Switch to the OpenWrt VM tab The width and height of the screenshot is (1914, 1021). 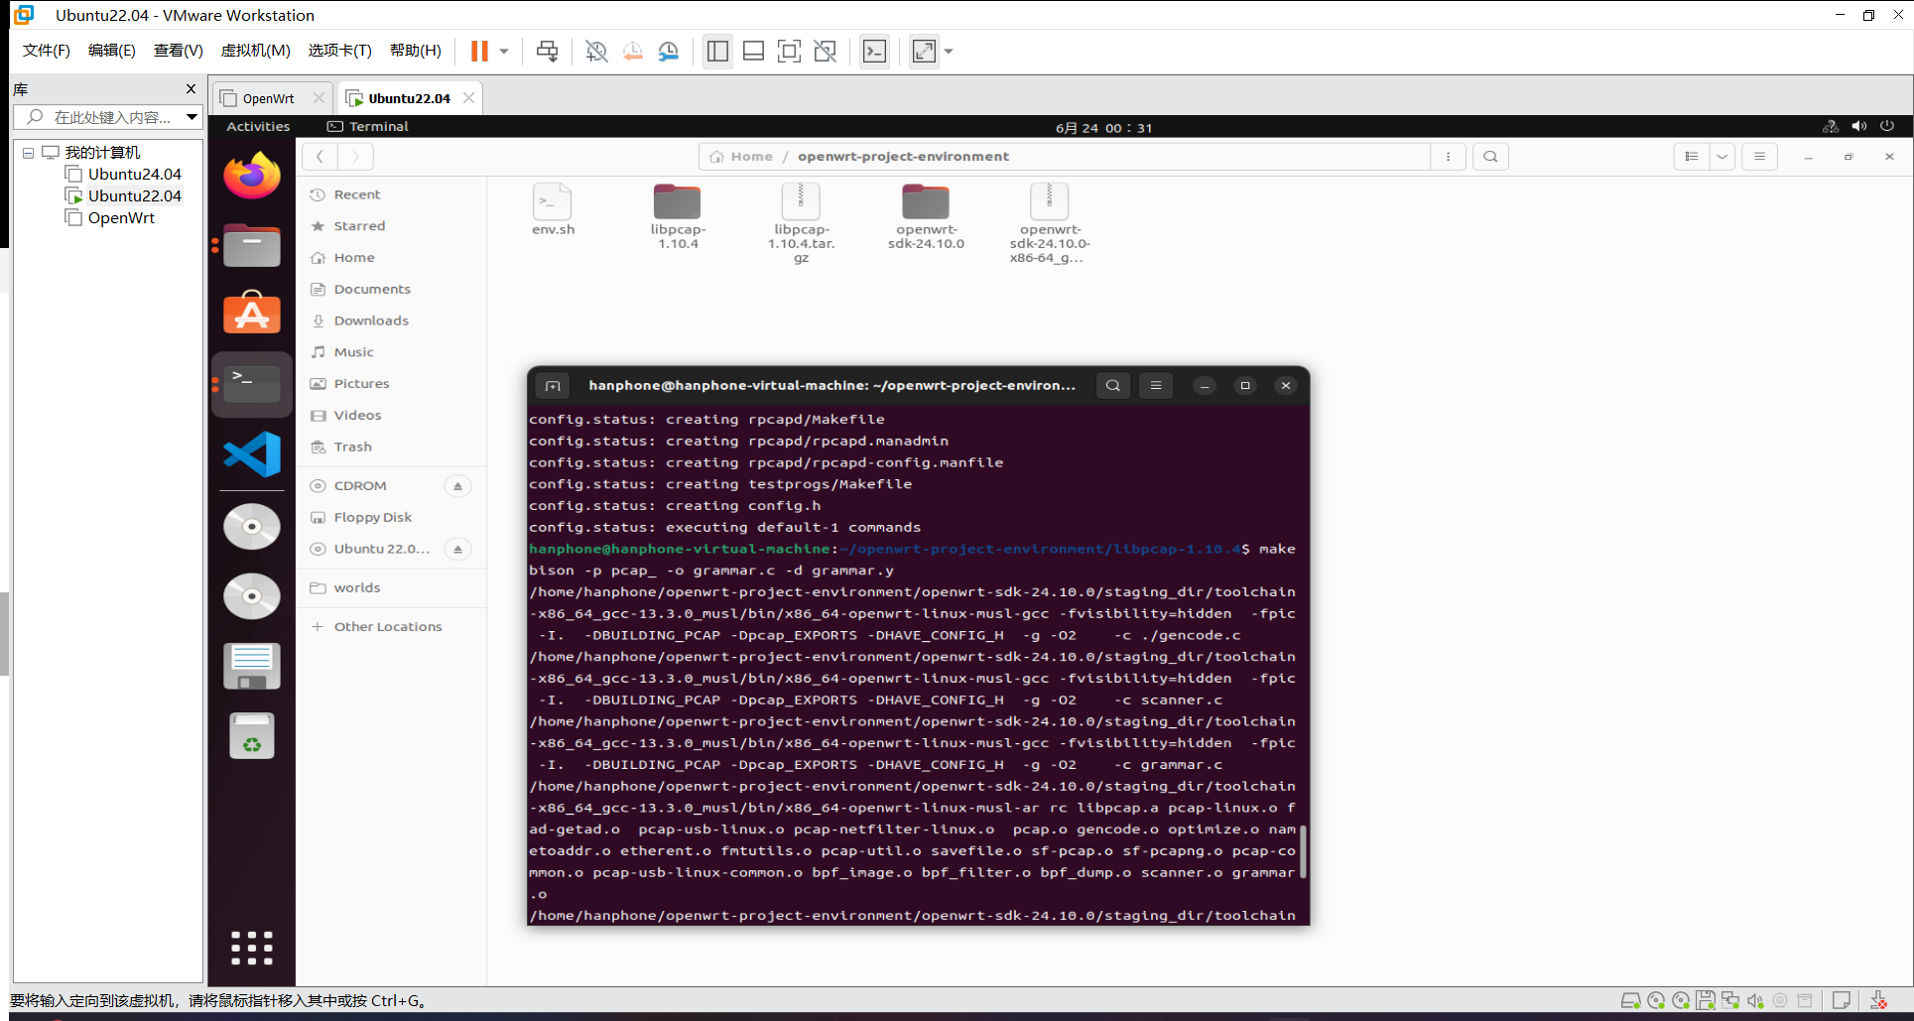point(268,98)
